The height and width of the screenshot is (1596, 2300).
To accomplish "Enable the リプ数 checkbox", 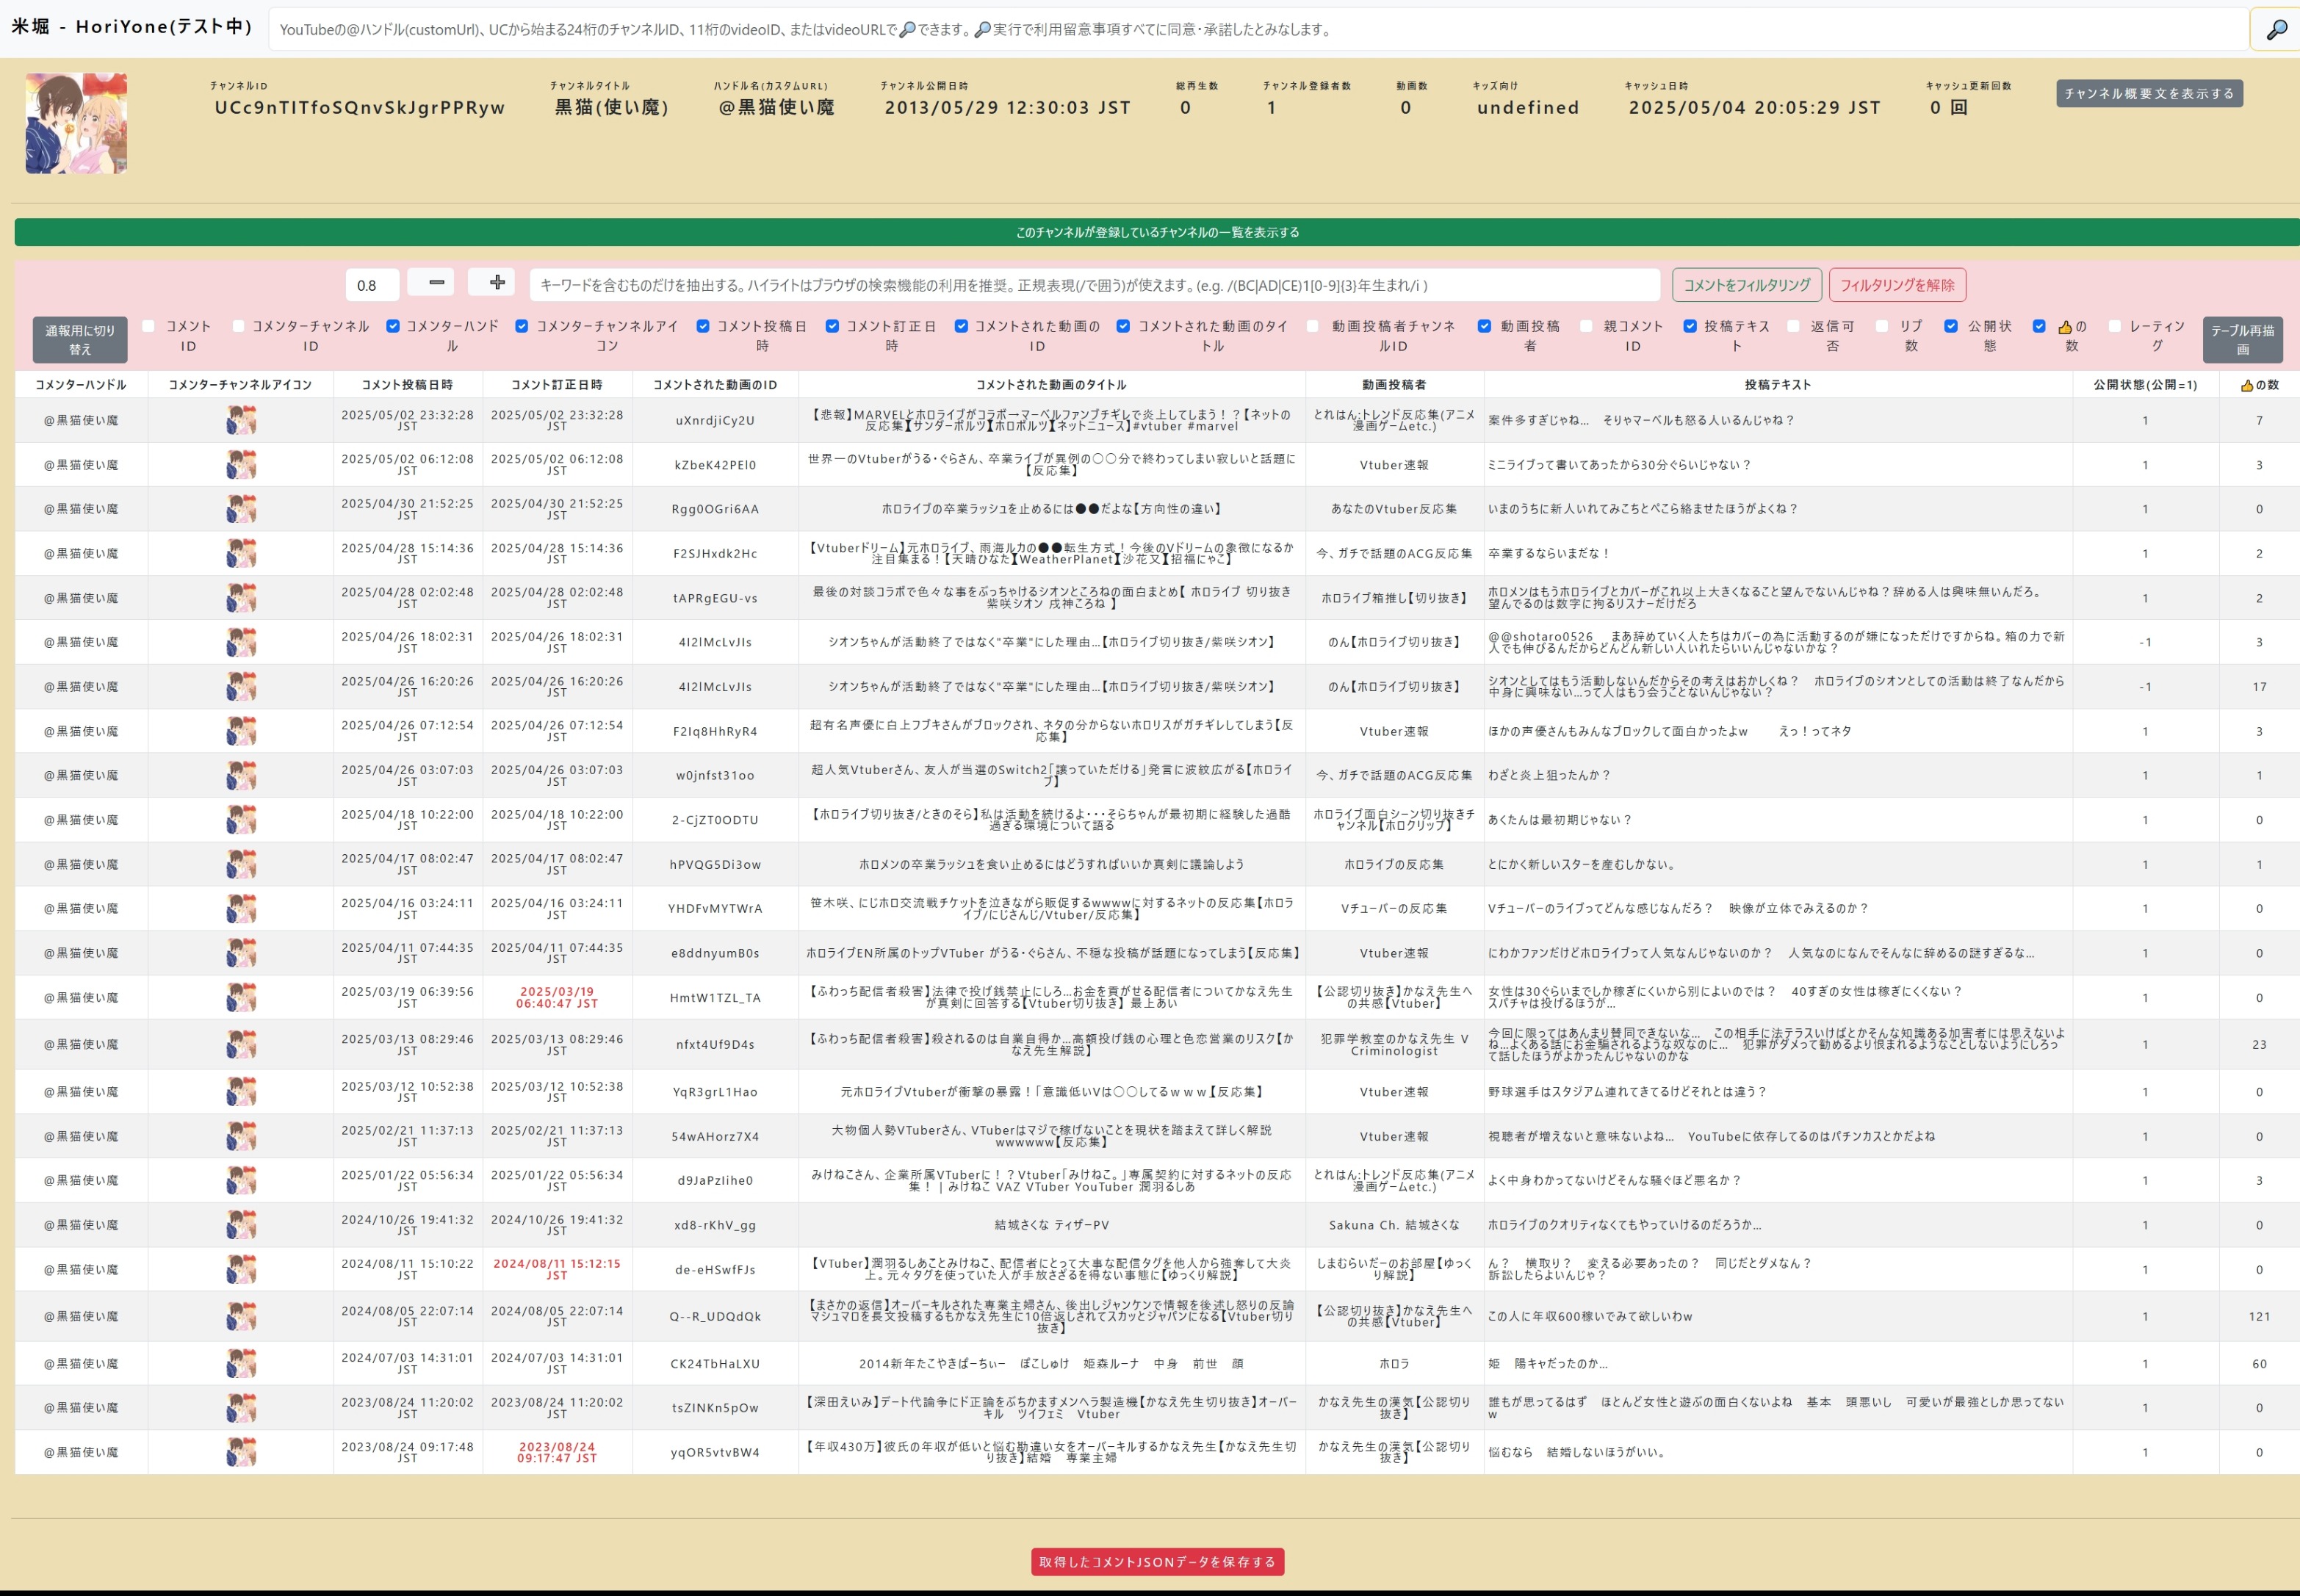I will tap(1882, 326).
